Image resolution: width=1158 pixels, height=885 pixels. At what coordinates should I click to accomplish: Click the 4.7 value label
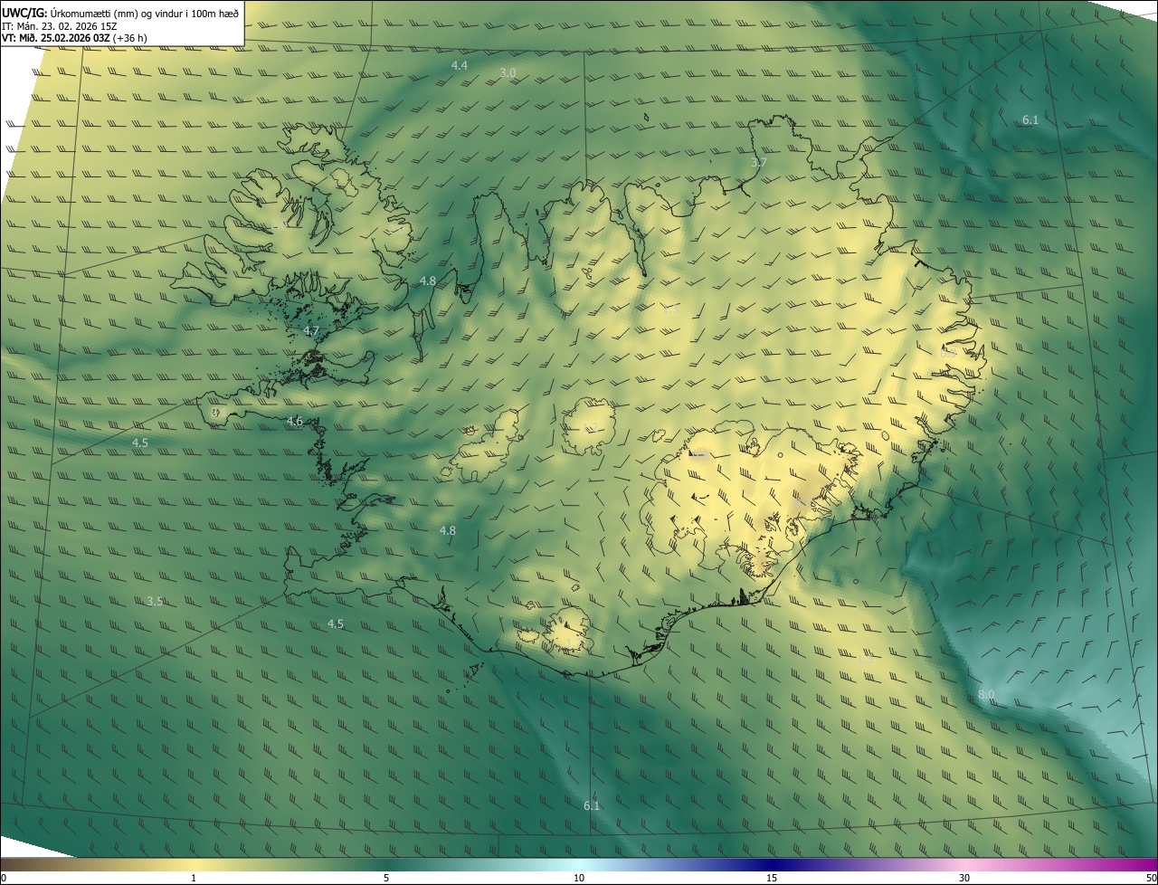312,331
